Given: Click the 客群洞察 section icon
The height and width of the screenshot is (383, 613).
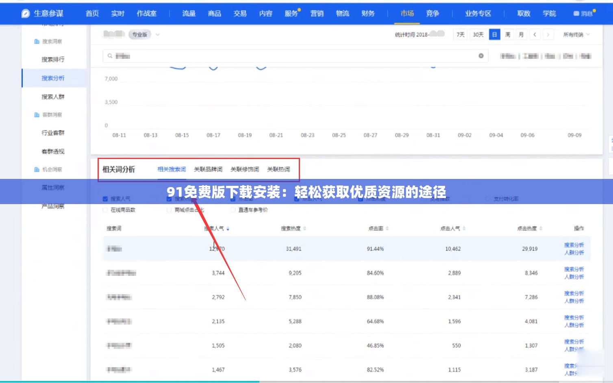Looking at the screenshot, I should click(x=37, y=115).
